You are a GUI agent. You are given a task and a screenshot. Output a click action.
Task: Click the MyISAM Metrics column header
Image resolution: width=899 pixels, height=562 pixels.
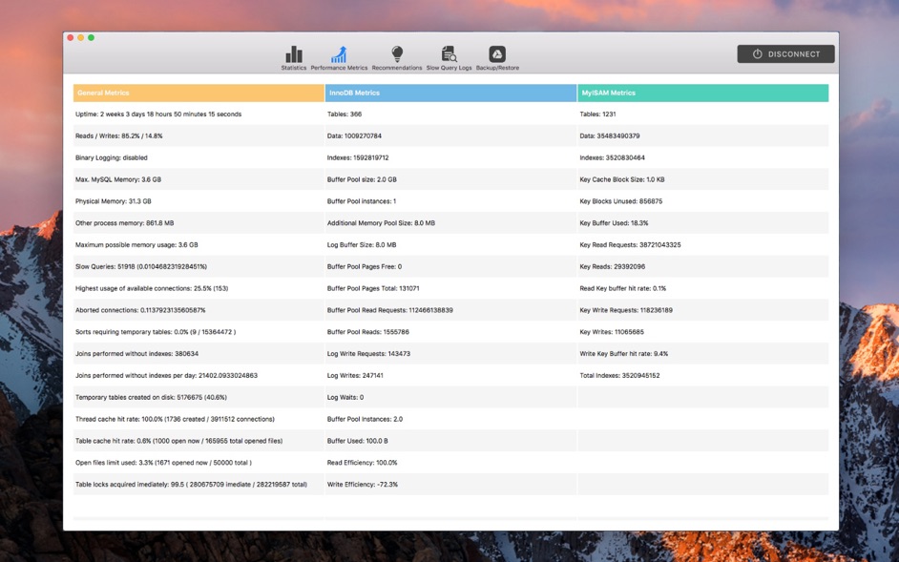[x=703, y=93]
